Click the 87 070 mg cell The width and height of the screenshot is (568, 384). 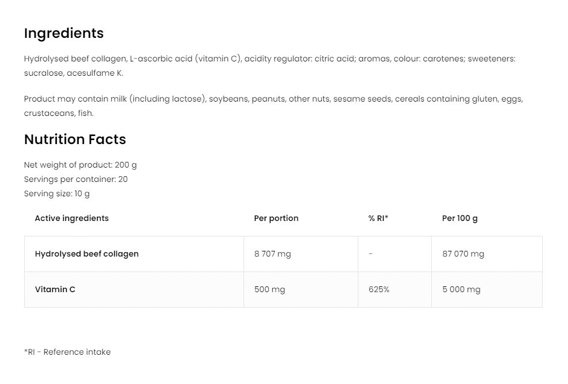pos(463,254)
